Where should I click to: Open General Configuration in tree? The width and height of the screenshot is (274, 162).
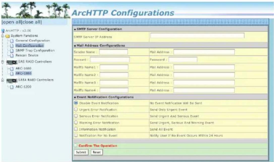pos(33,41)
